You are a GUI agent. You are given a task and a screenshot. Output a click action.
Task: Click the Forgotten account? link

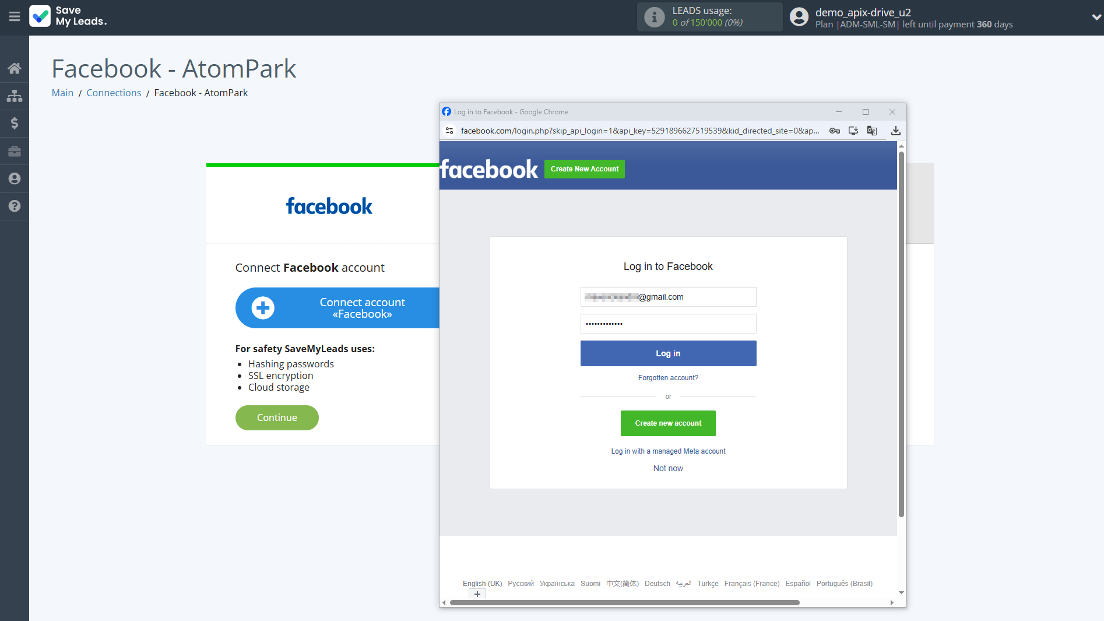click(668, 378)
